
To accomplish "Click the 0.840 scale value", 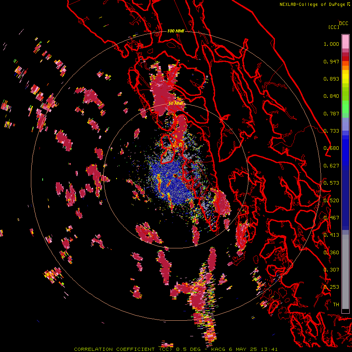I will point(331,96).
